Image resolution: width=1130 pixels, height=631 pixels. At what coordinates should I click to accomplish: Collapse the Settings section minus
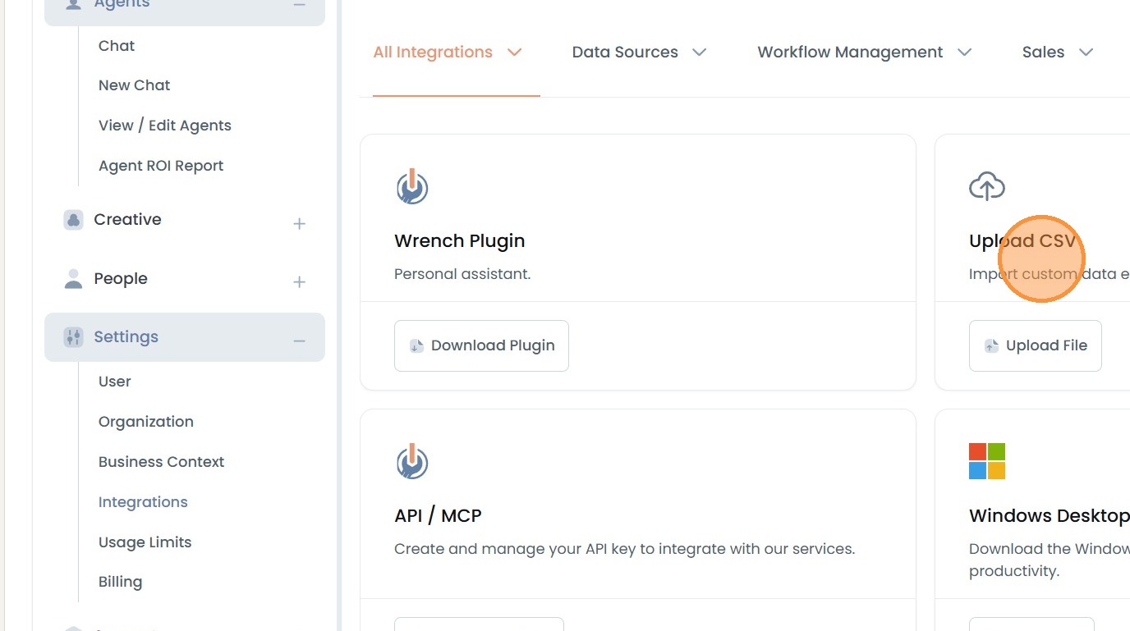(x=299, y=341)
